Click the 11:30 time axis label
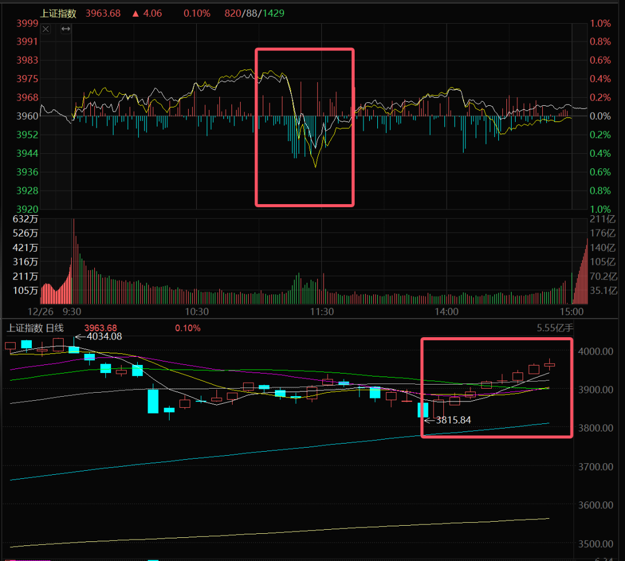This screenshot has width=625, height=561. tap(322, 312)
